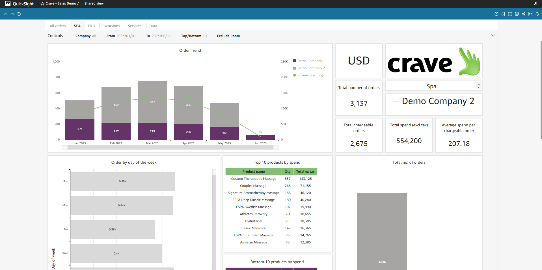This screenshot has width=542, height=270.
Task: Toggle Demo Company 1 legend swatch
Action: pos(295,61)
